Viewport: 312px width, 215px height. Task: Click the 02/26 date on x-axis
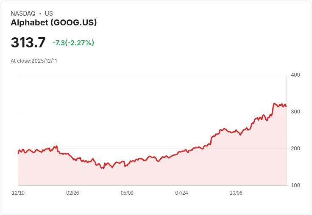(72, 193)
